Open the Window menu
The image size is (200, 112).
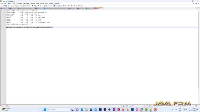[x=57, y=3]
